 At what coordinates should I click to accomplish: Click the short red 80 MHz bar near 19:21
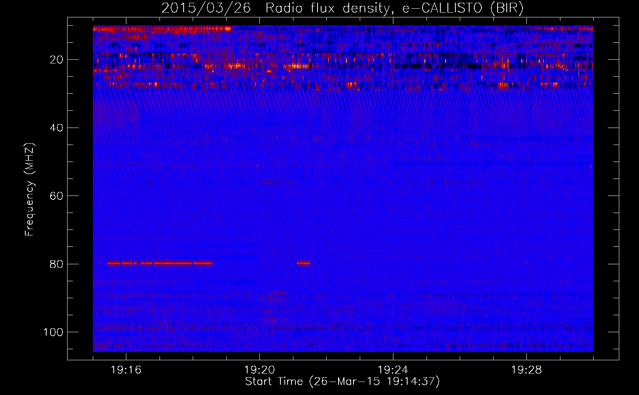tap(303, 263)
